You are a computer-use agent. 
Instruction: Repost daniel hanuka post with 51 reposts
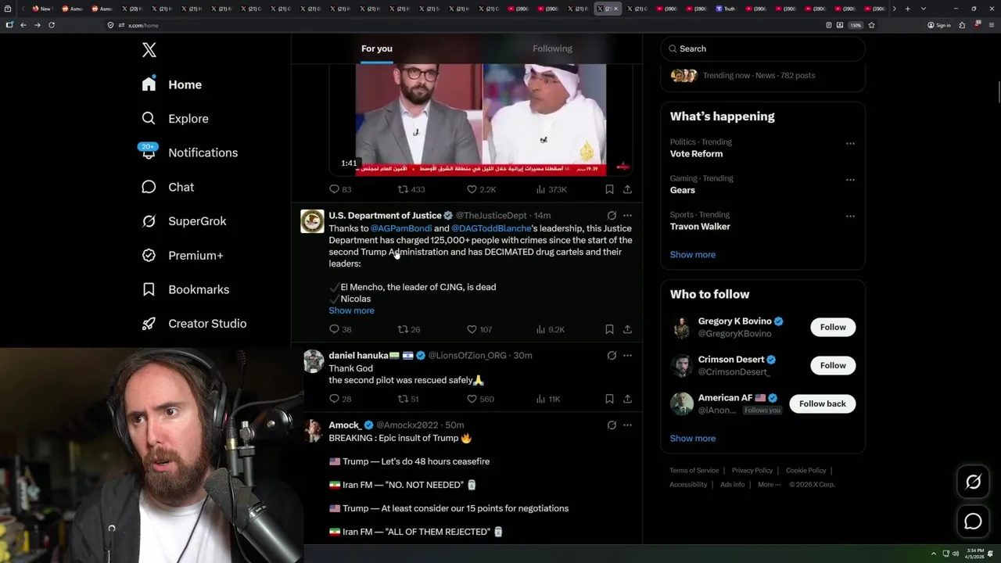pos(409,399)
